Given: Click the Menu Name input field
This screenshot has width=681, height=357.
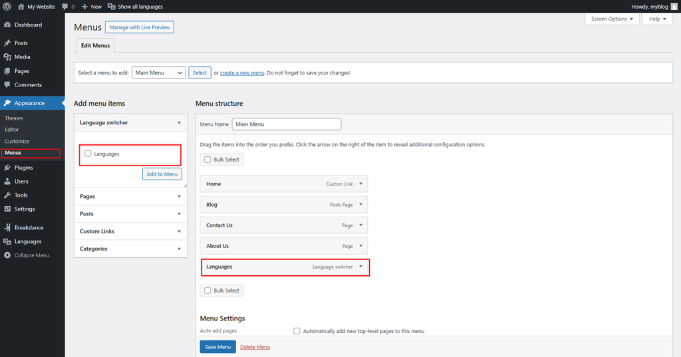Looking at the screenshot, I should [286, 124].
